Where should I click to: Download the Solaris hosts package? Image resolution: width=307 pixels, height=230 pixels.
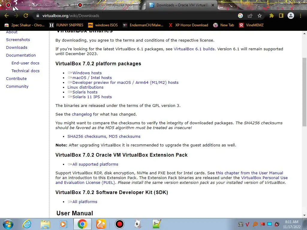85,92
